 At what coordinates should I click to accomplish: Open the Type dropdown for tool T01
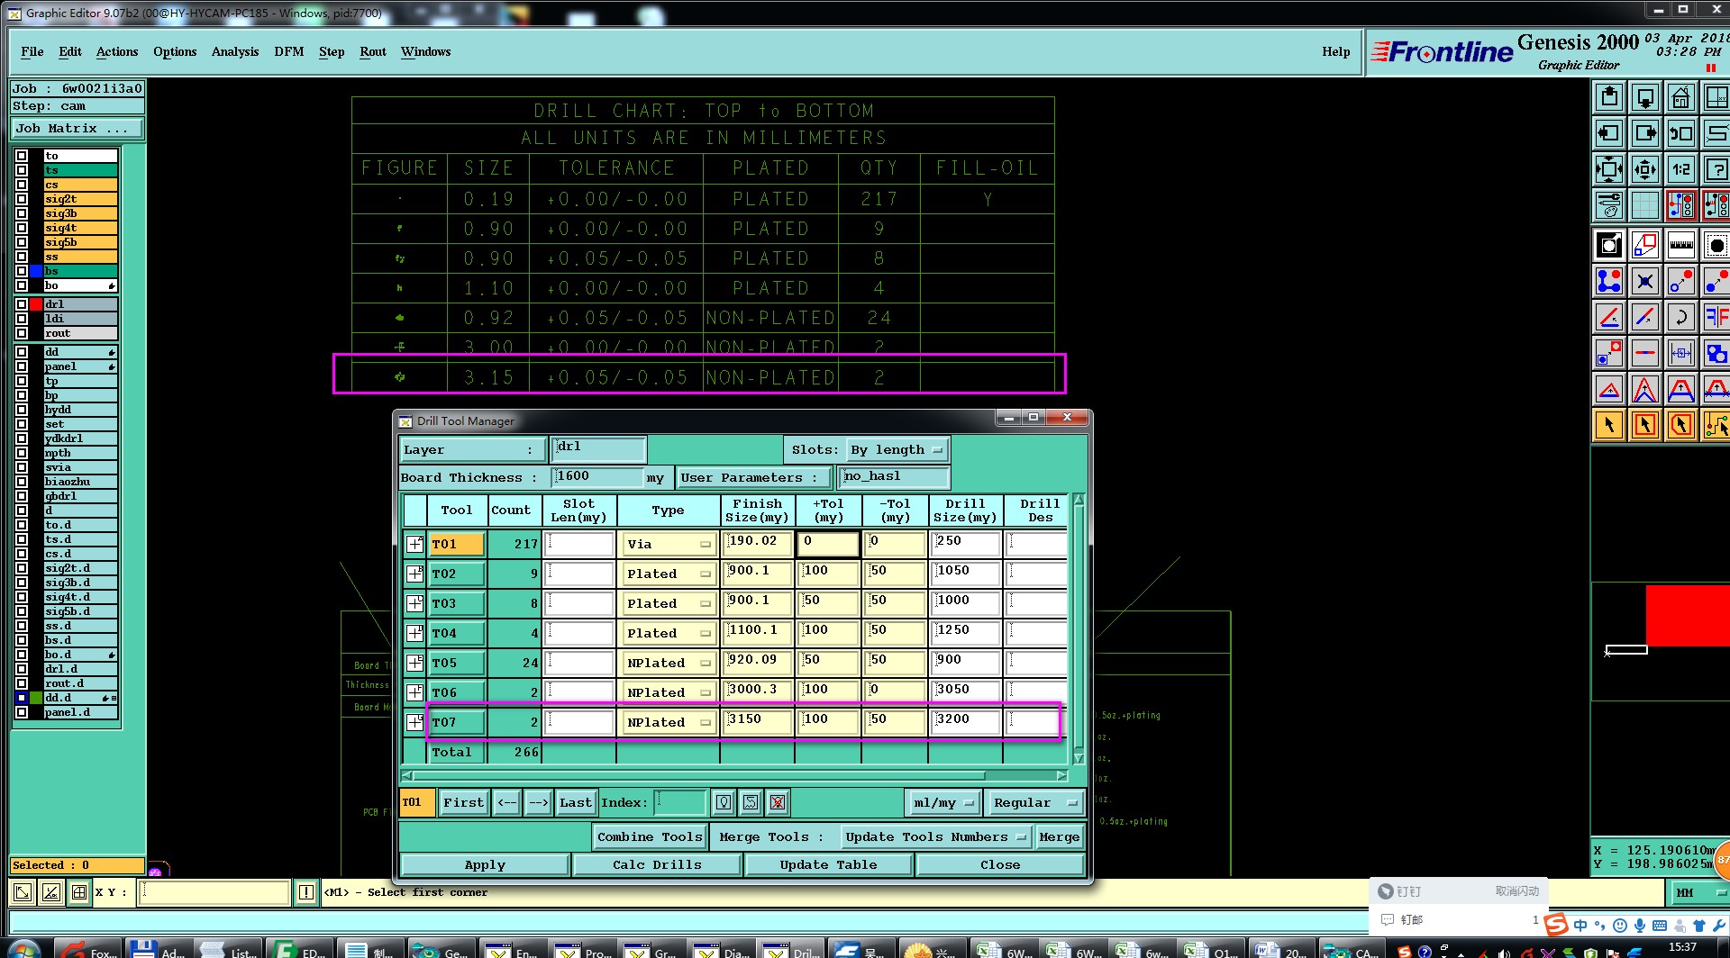click(x=668, y=545)
